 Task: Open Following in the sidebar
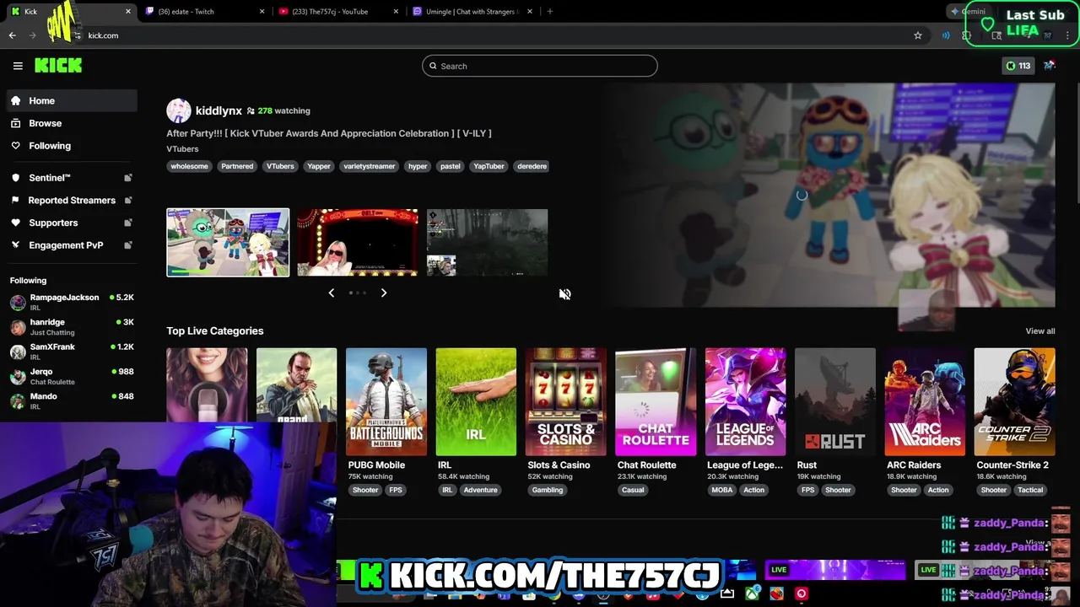click(71, 146)
